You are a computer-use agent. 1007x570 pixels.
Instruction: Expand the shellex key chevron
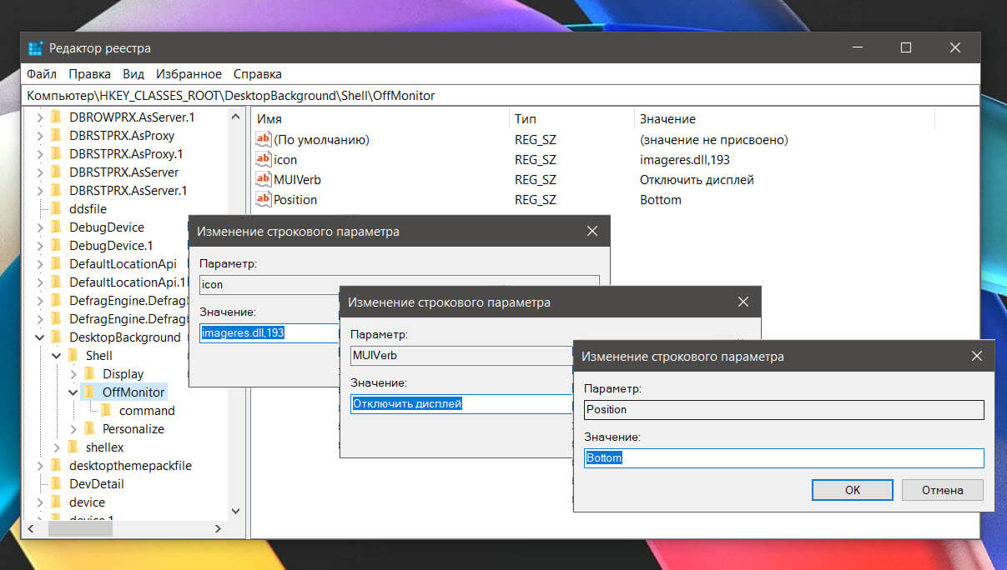point(57,447)
